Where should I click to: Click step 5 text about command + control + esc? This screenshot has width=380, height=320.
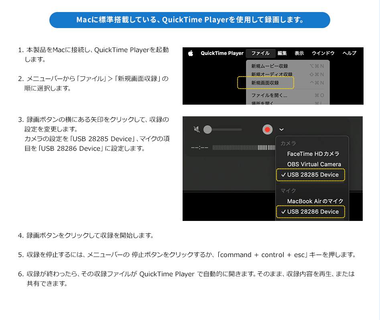[x=187, y=255]
